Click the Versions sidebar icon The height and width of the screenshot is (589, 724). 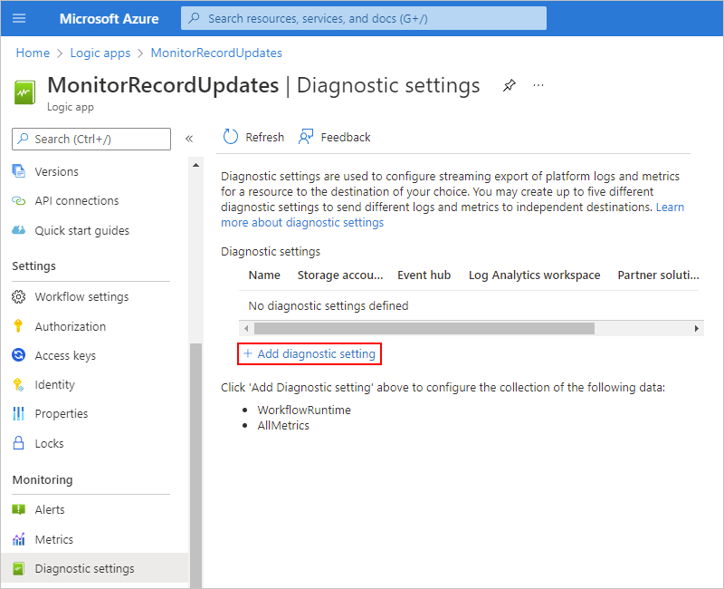pos(18,171)
